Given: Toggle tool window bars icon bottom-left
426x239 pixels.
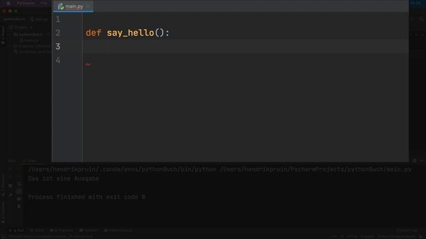Looking at the screenshot, I should pyautogui.click(x=3, y=236).
